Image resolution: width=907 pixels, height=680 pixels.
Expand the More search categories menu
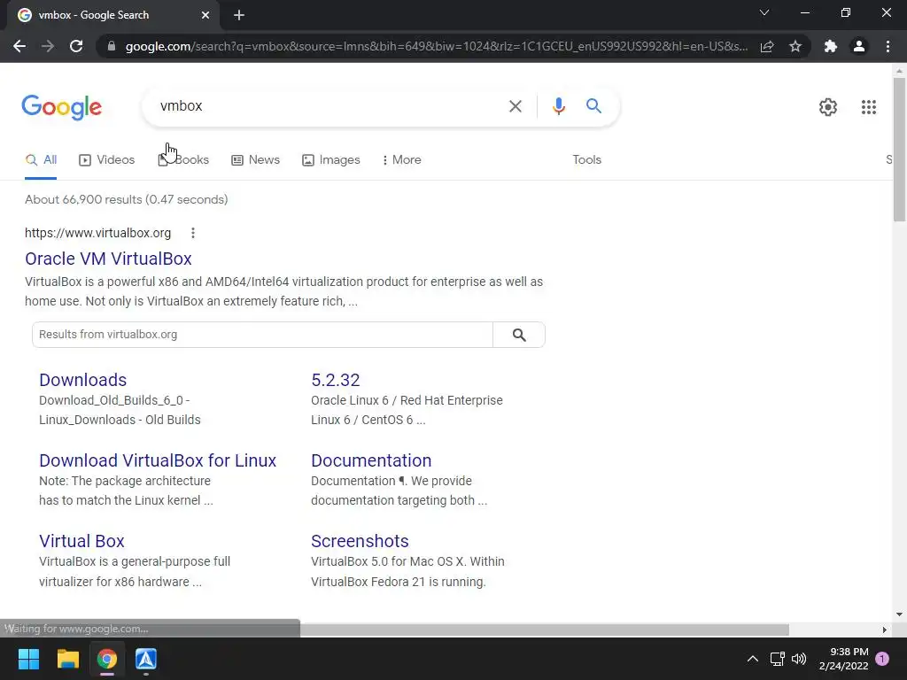point(401,160)
